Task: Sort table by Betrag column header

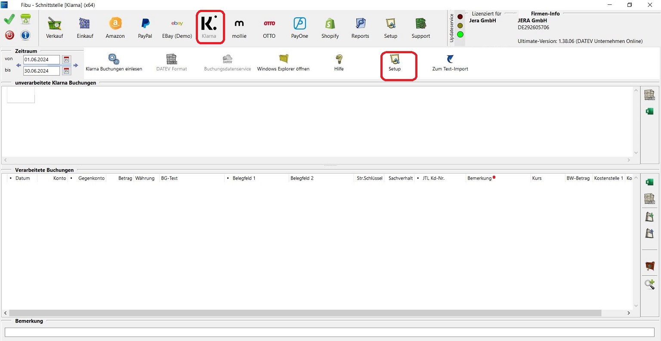Action: click(x=125, y=178)
